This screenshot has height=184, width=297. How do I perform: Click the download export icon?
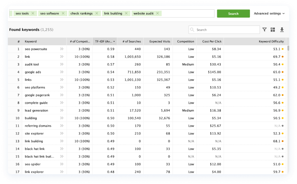tap(282, 30)
